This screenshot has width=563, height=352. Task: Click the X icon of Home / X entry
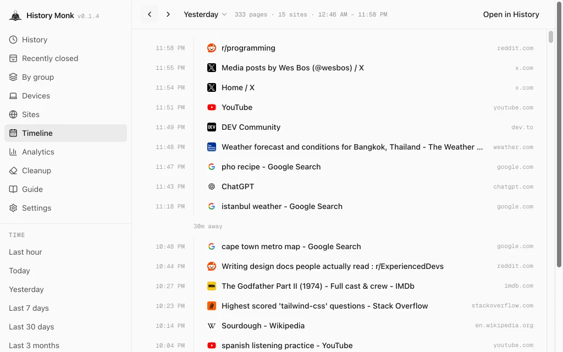point(212,87)
